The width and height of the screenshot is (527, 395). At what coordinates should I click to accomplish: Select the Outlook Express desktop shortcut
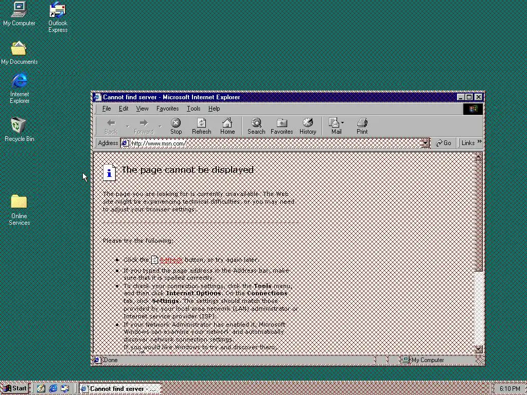[58, 17]
